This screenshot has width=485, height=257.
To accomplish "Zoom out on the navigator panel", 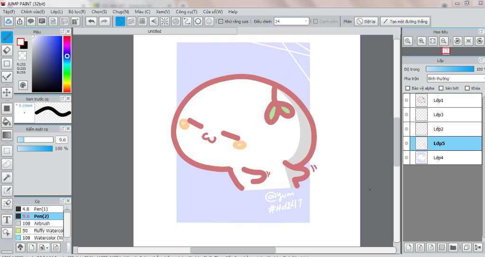I will (443, 41).
